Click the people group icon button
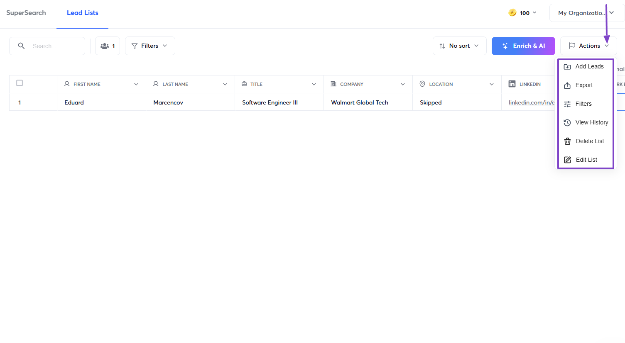 point(108,46)
